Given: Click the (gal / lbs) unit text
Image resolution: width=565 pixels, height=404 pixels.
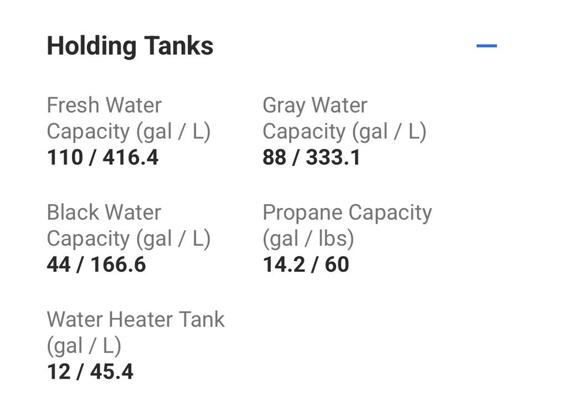Looking at the screenshot, I should pos(308,239).
